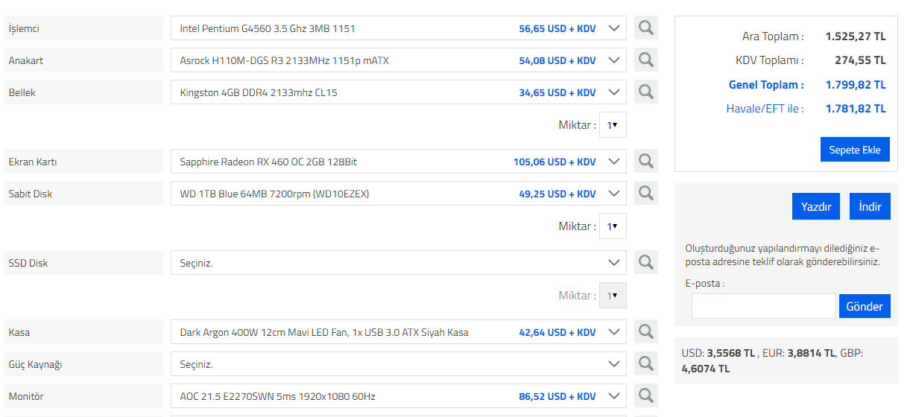Click the 56,65 USD + KDV price
The image size is (913, 417).
pyautogui.click(x=557, y=28)
